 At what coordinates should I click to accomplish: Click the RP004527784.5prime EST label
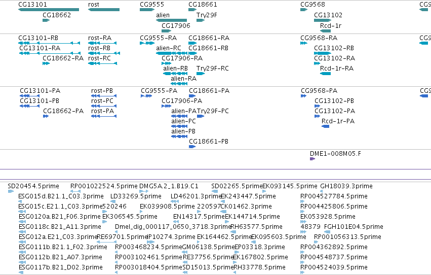[x=334, y=196]
